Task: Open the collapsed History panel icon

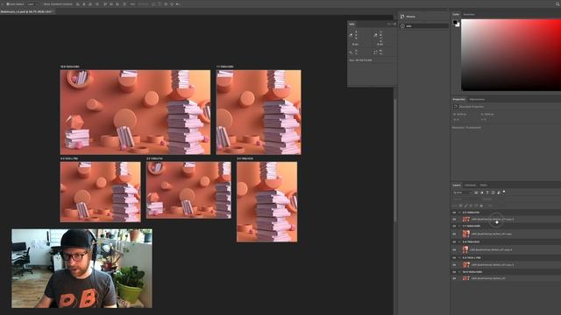Action: click(402, 17)
